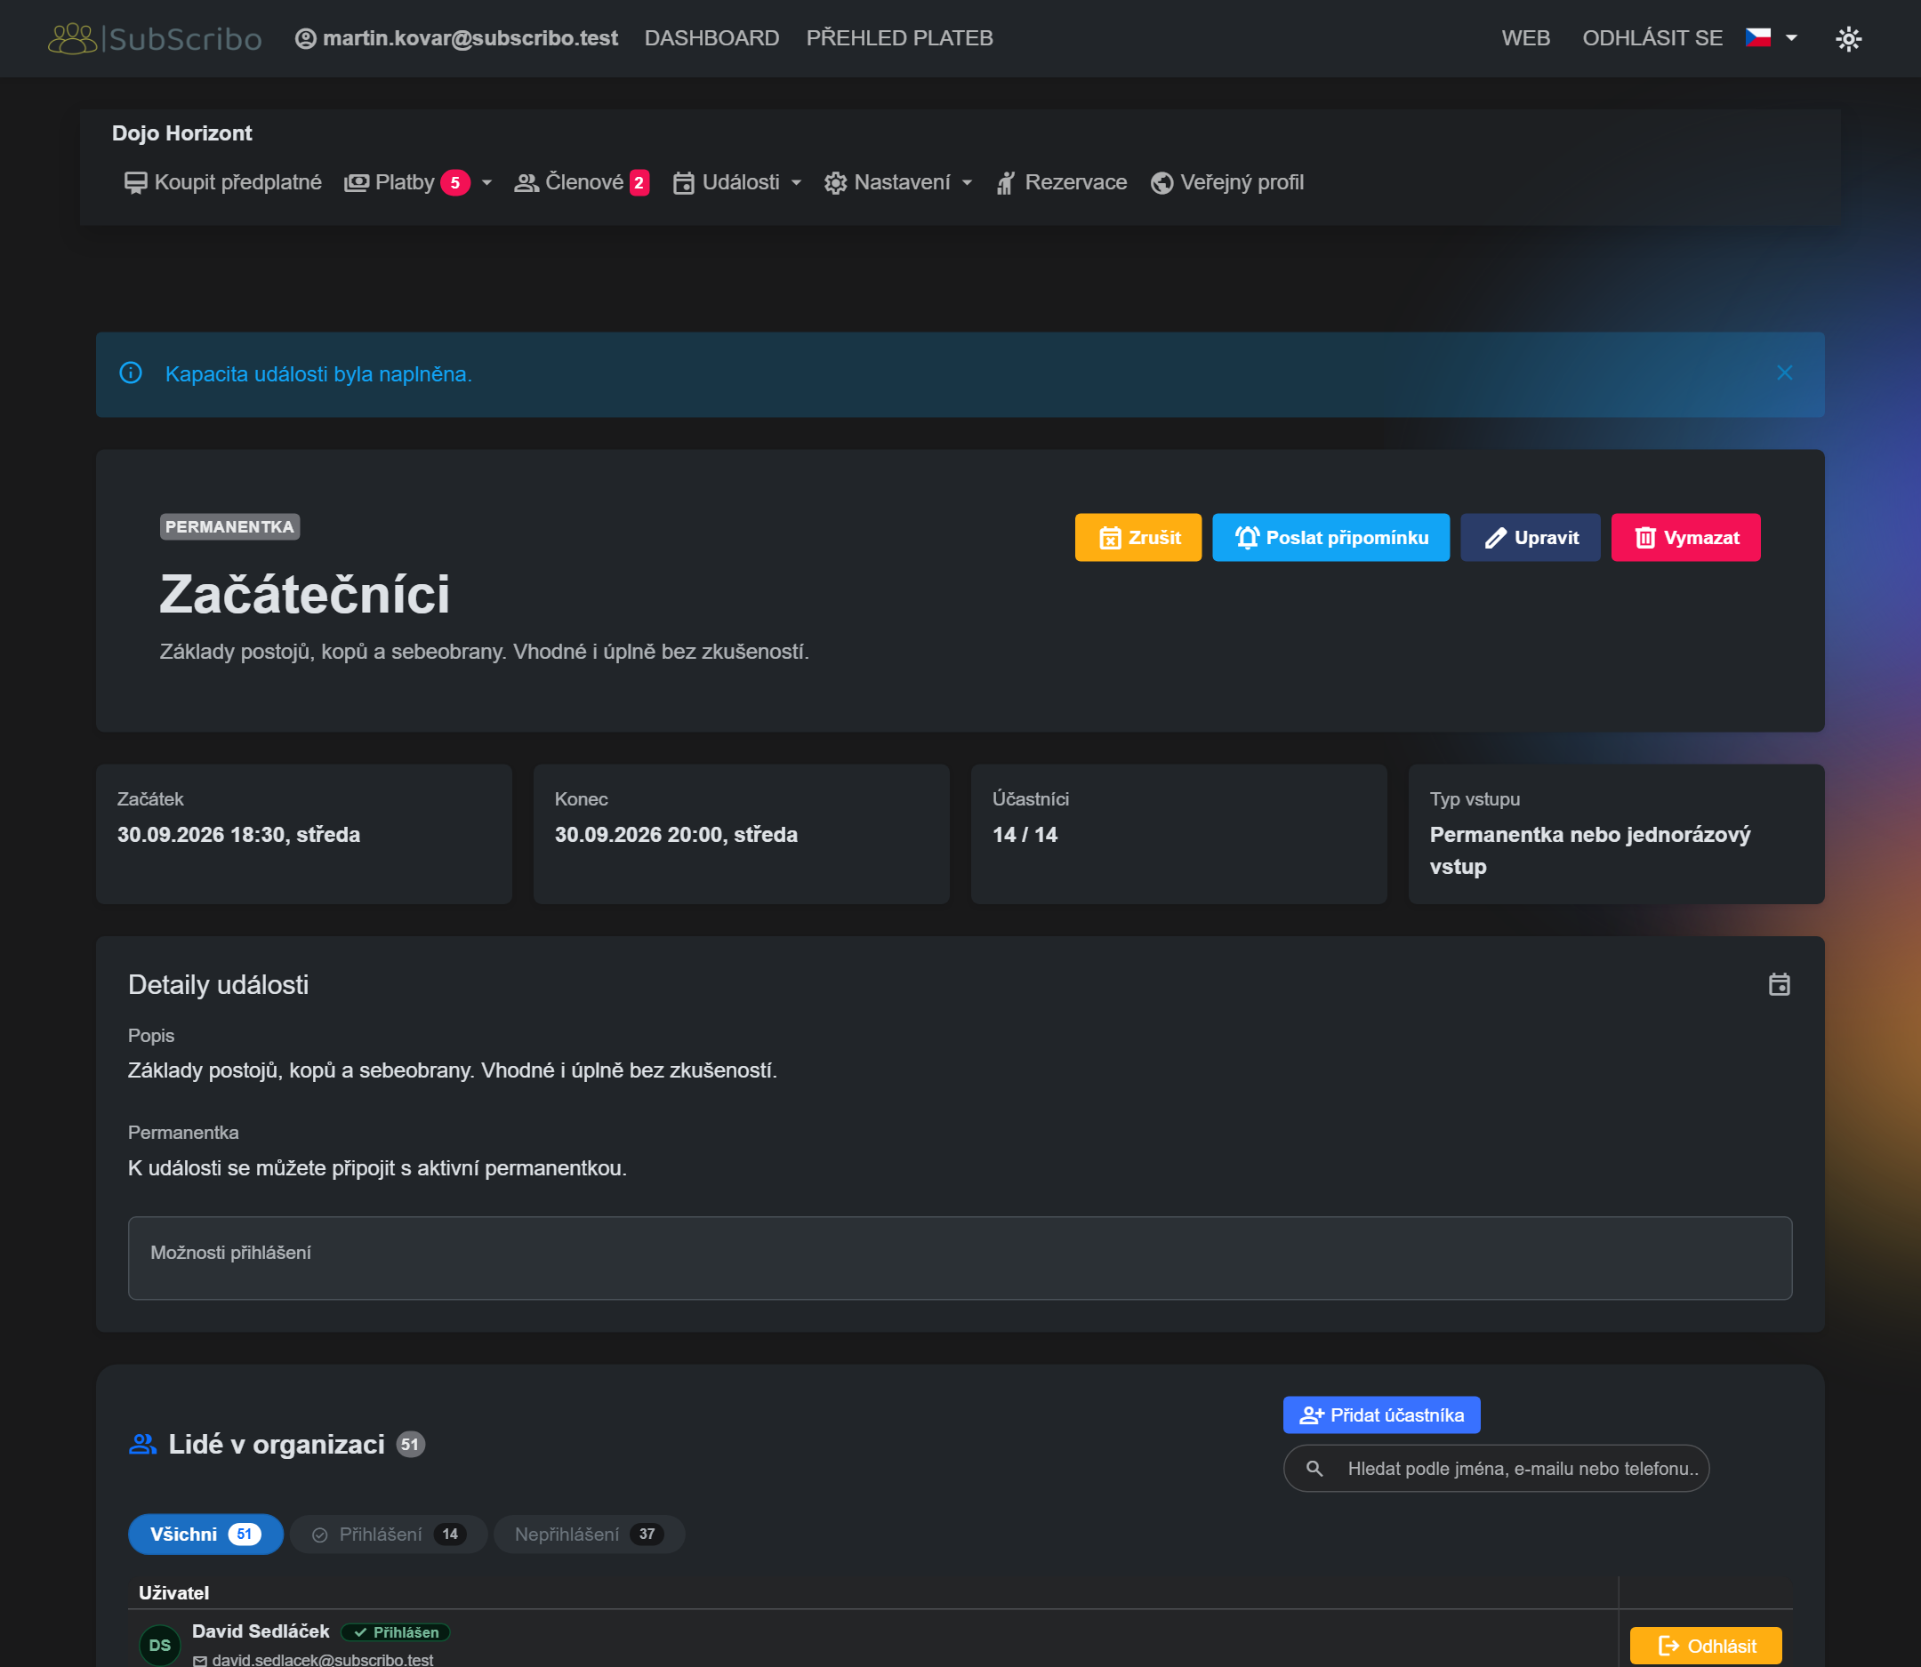The height and width of the screenshot is (1667, 1921).
Task: Click Přidat účastníka button
Action: pyautogui.click(x=1381, y=1415)
